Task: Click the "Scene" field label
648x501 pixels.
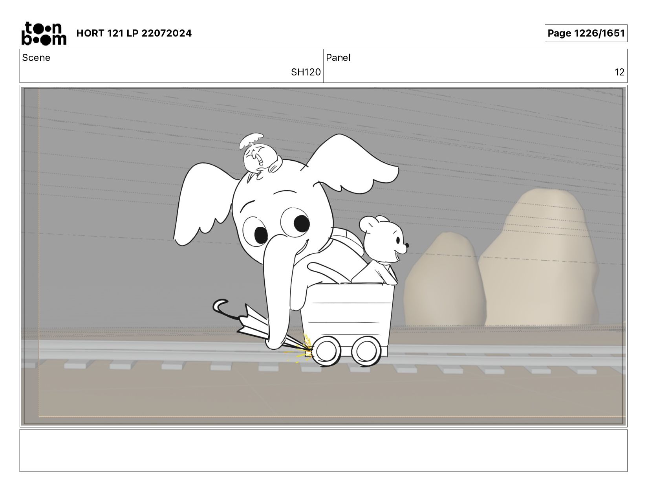Action: (36, 58)
